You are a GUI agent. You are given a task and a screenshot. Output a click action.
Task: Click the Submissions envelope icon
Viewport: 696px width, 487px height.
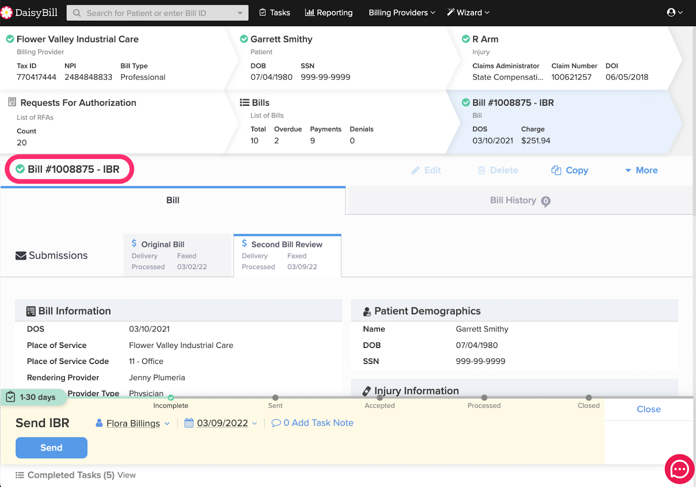(21, 256)
